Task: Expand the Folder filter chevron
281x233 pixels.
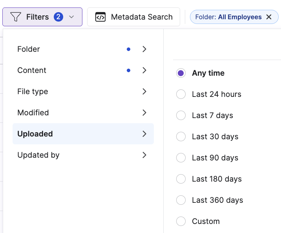Action: 144,49
